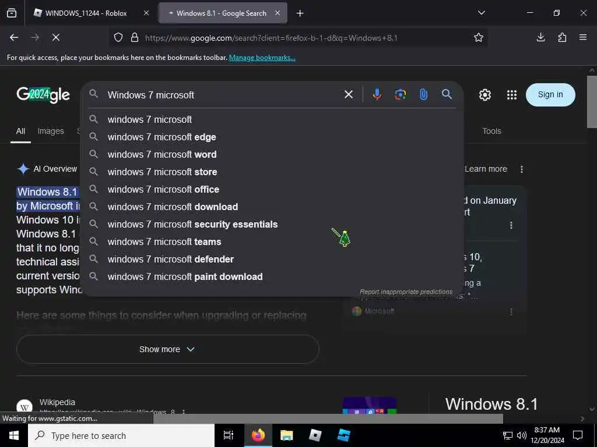Open the Extensions puzzle icon
The width and height of the screenshot is (597, 447).
[x=562, y=37]
